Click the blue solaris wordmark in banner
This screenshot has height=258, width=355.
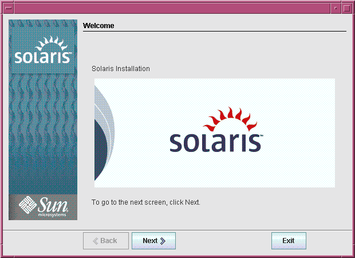[215, 141]
